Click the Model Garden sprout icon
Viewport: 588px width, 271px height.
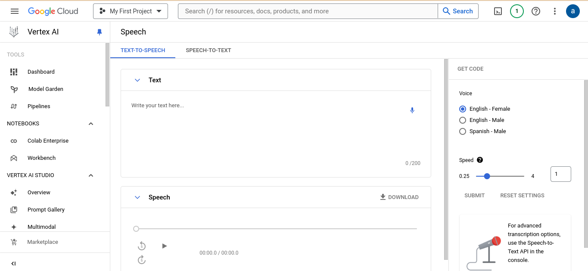tap(14, 89)
